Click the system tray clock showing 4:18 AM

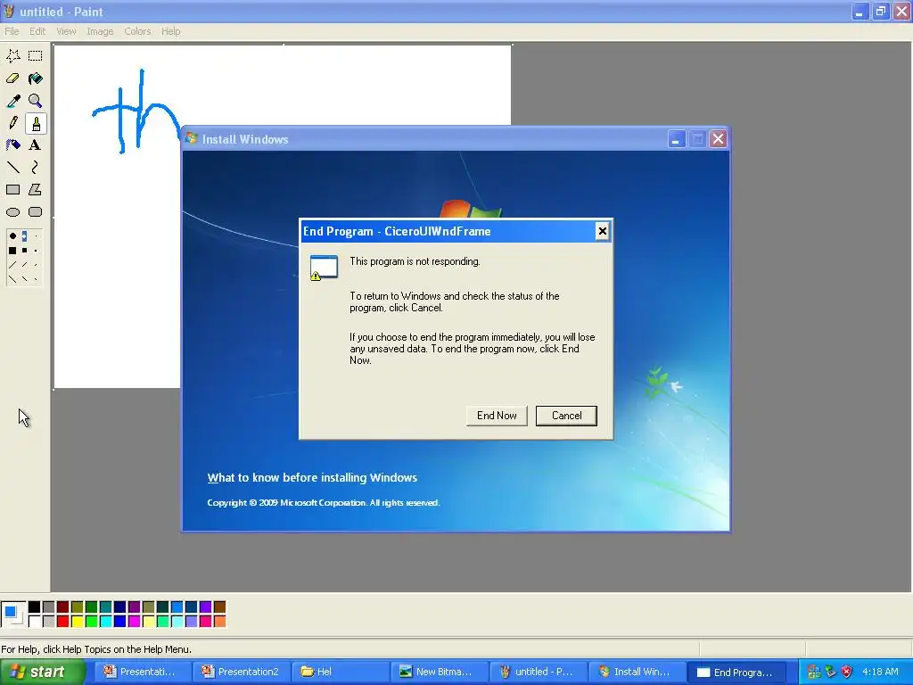pos(880,673)
